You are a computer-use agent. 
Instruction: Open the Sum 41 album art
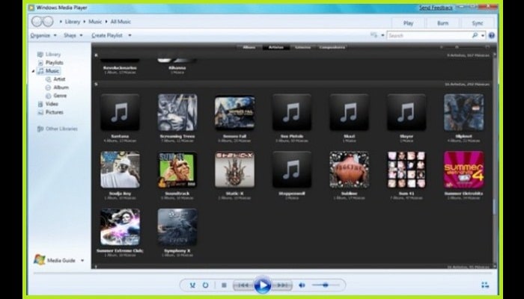(406, 170)
